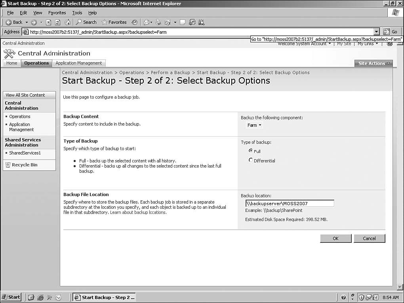This screenshot has width=404, height=303.
Task: Go to the browser Home page icon
Action: point(67,22)
